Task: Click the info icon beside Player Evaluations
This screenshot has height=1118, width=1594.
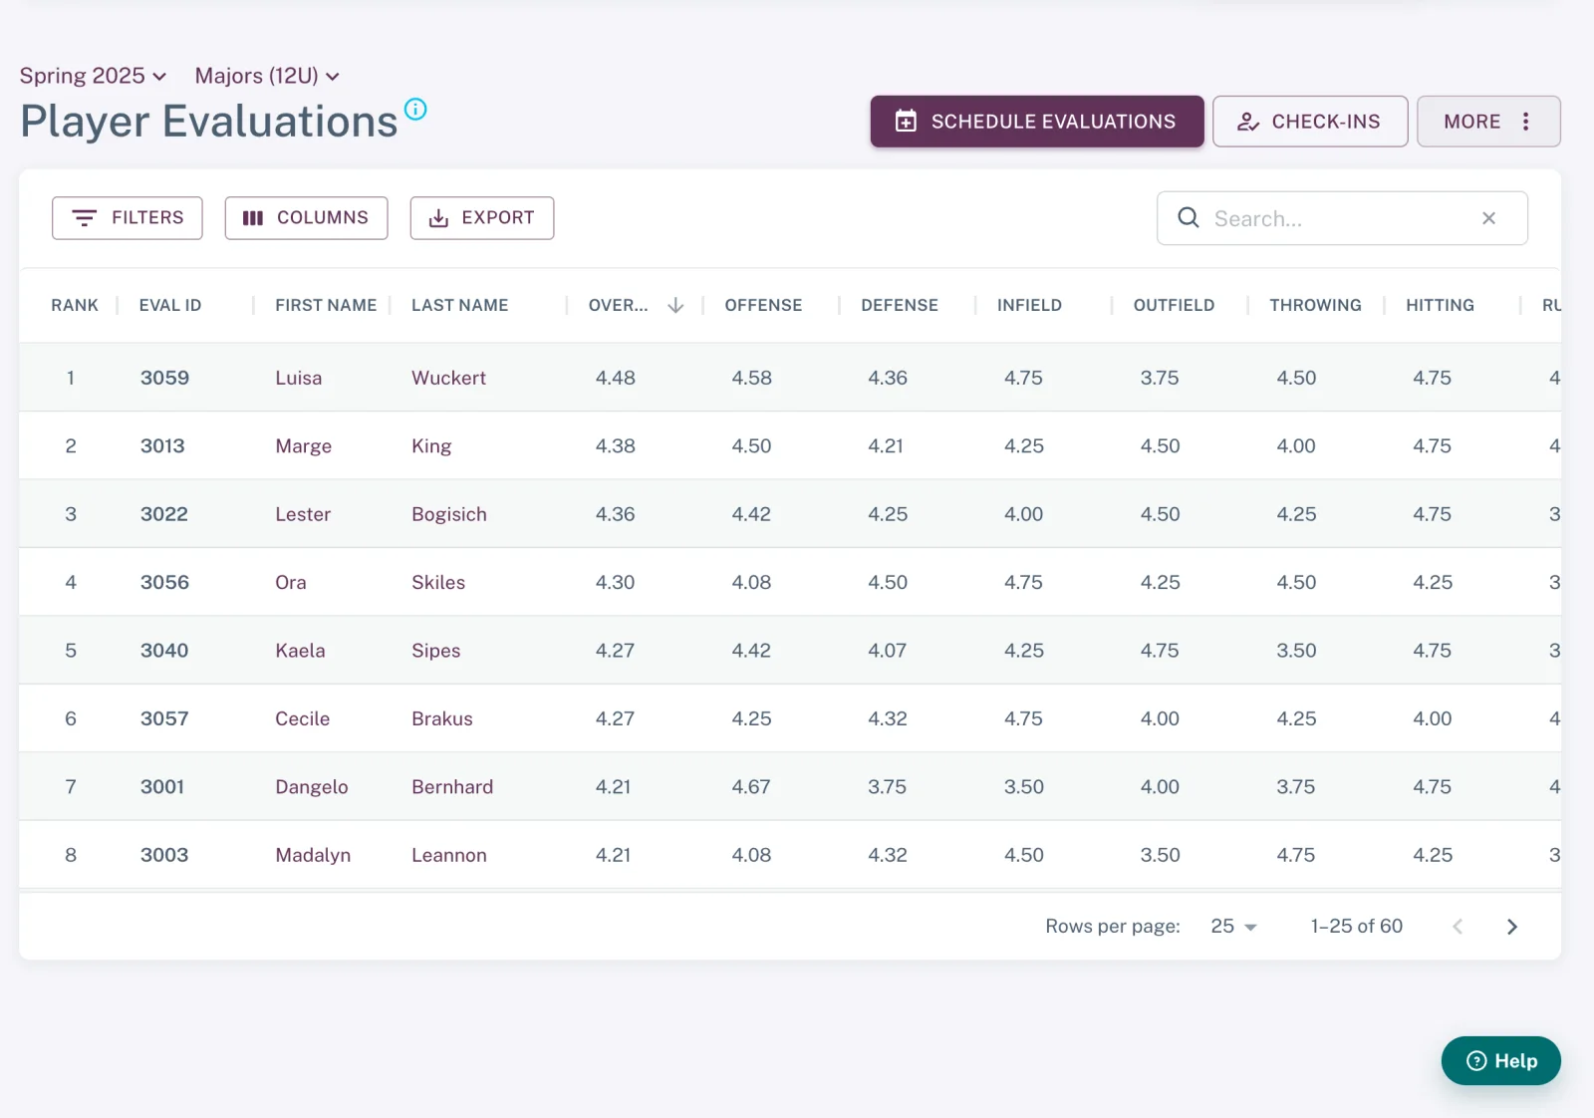Action: 415,109
